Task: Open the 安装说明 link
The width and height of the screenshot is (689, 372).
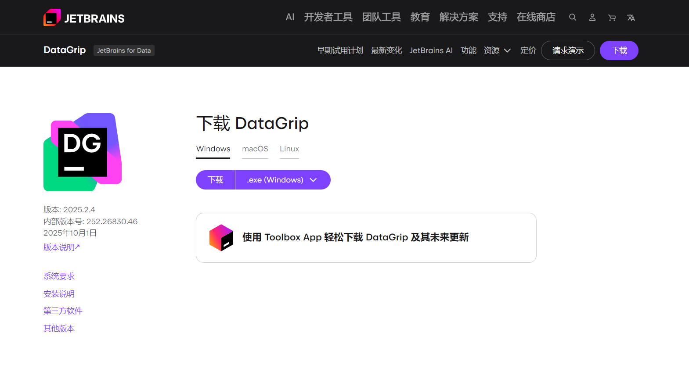Action: (59, 294)
